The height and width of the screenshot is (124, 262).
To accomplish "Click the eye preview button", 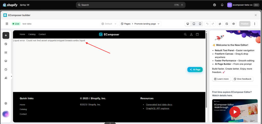I will click(x=234, y=24).
